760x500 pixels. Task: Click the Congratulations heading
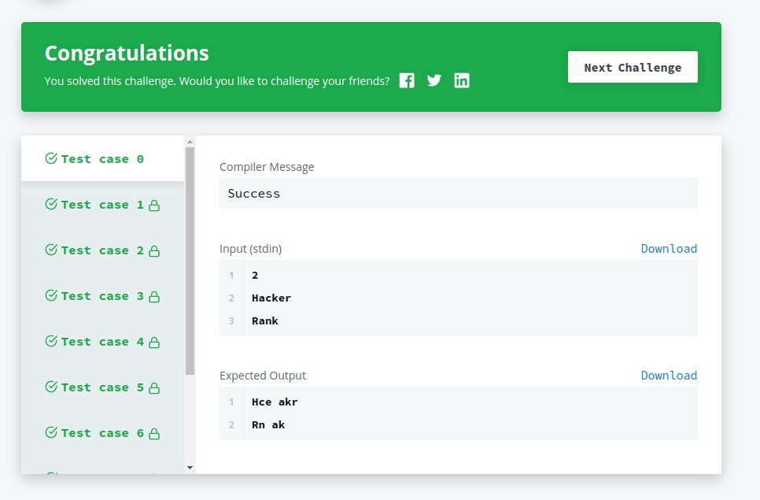tap(127, 54)
